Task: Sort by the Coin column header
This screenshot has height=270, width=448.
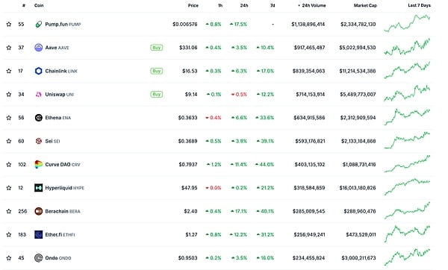Action: [x=39, y=5]
